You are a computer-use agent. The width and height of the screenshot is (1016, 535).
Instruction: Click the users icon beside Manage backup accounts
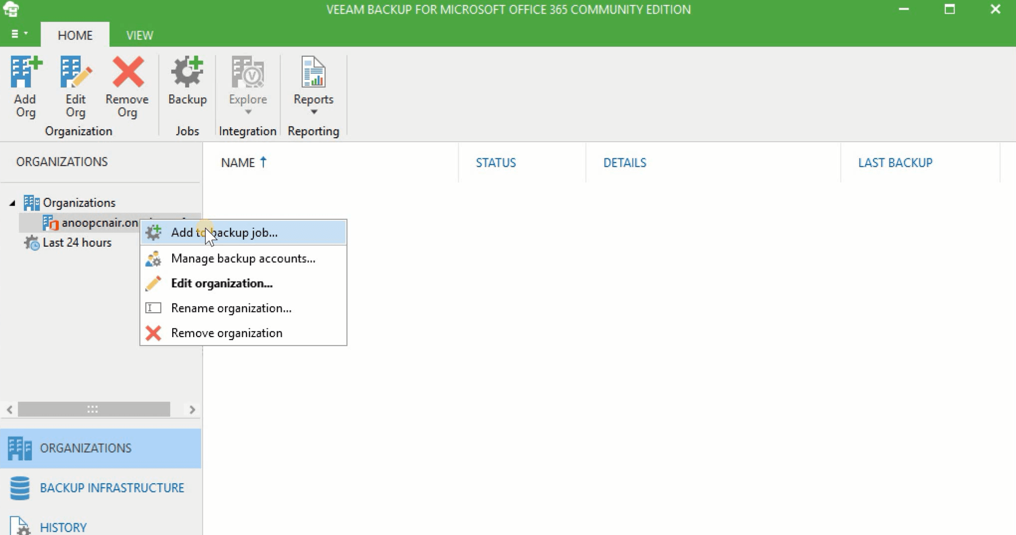coord(153,258)
